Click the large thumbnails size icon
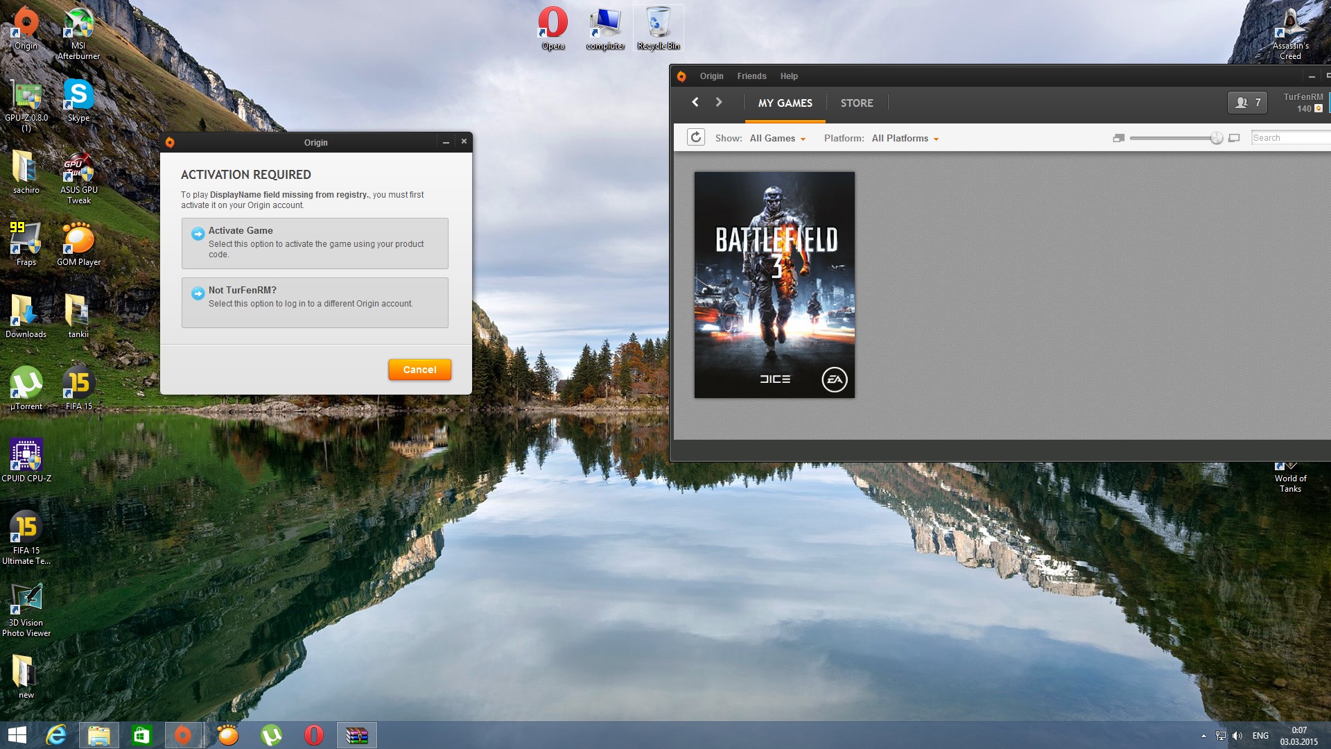The image size is (1331, 749). pos(1234,138)
